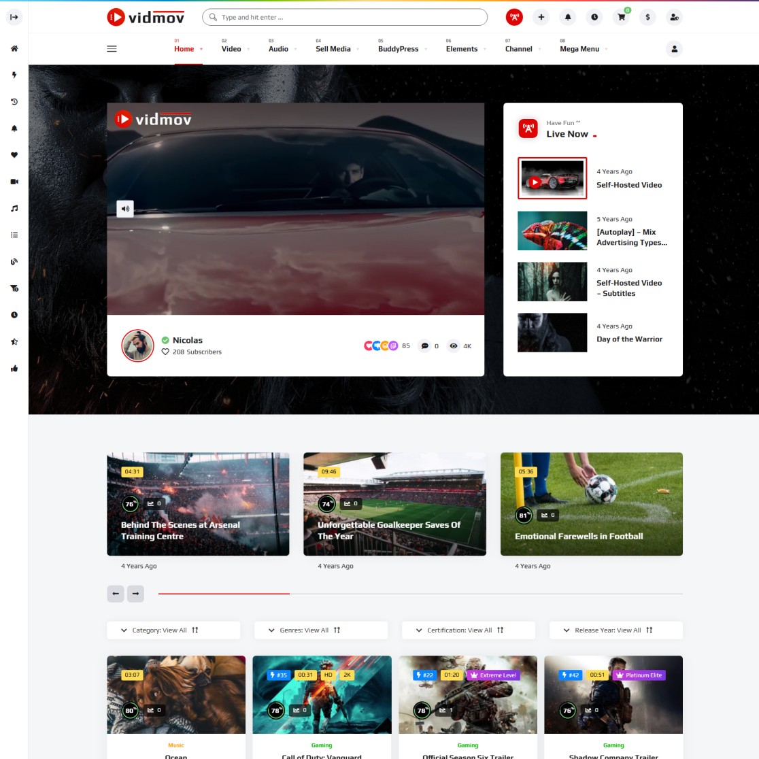This screenshot has width=759, height=759.
Task: Toggle the video player sound button
Action: (125, 209)
